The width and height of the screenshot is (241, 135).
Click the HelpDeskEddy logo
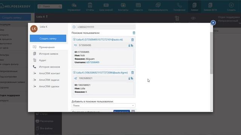(15, 6)
